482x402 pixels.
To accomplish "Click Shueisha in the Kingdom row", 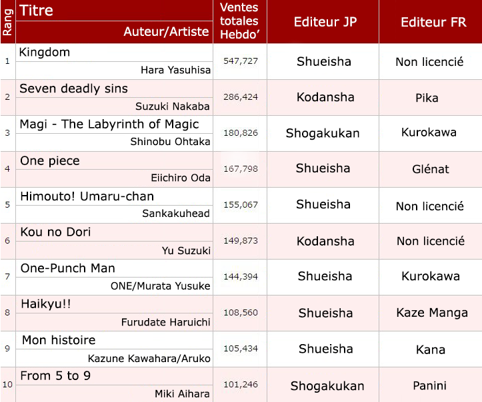I will pos(324,61).
